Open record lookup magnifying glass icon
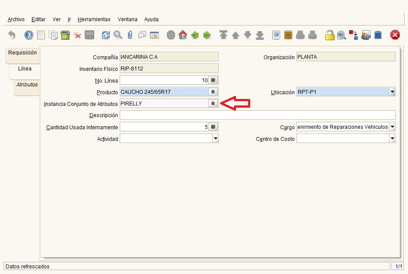Viewport: 408px width, 274px height. (x=118, y=35)
